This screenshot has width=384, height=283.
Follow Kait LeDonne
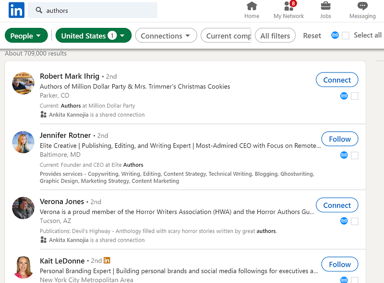click(340, 264)
